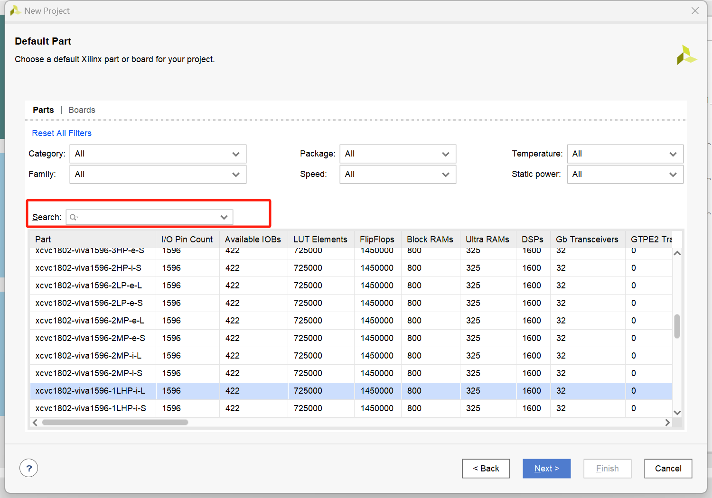This screenshot has width=712, height=498.
Task: Switch to the Parts tab
Action: pyautogui.click(x=43, y=110)
